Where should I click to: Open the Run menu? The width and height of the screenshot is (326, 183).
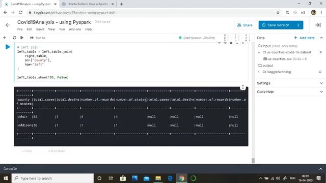pyautogui.click(x=62, y=29)
